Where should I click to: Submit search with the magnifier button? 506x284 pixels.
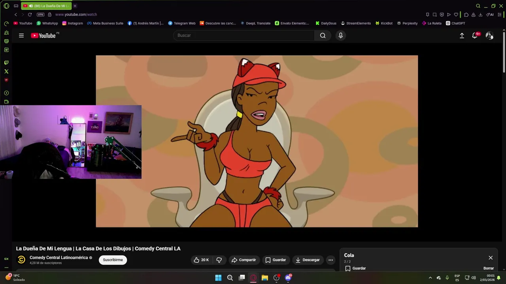[323, 35]
